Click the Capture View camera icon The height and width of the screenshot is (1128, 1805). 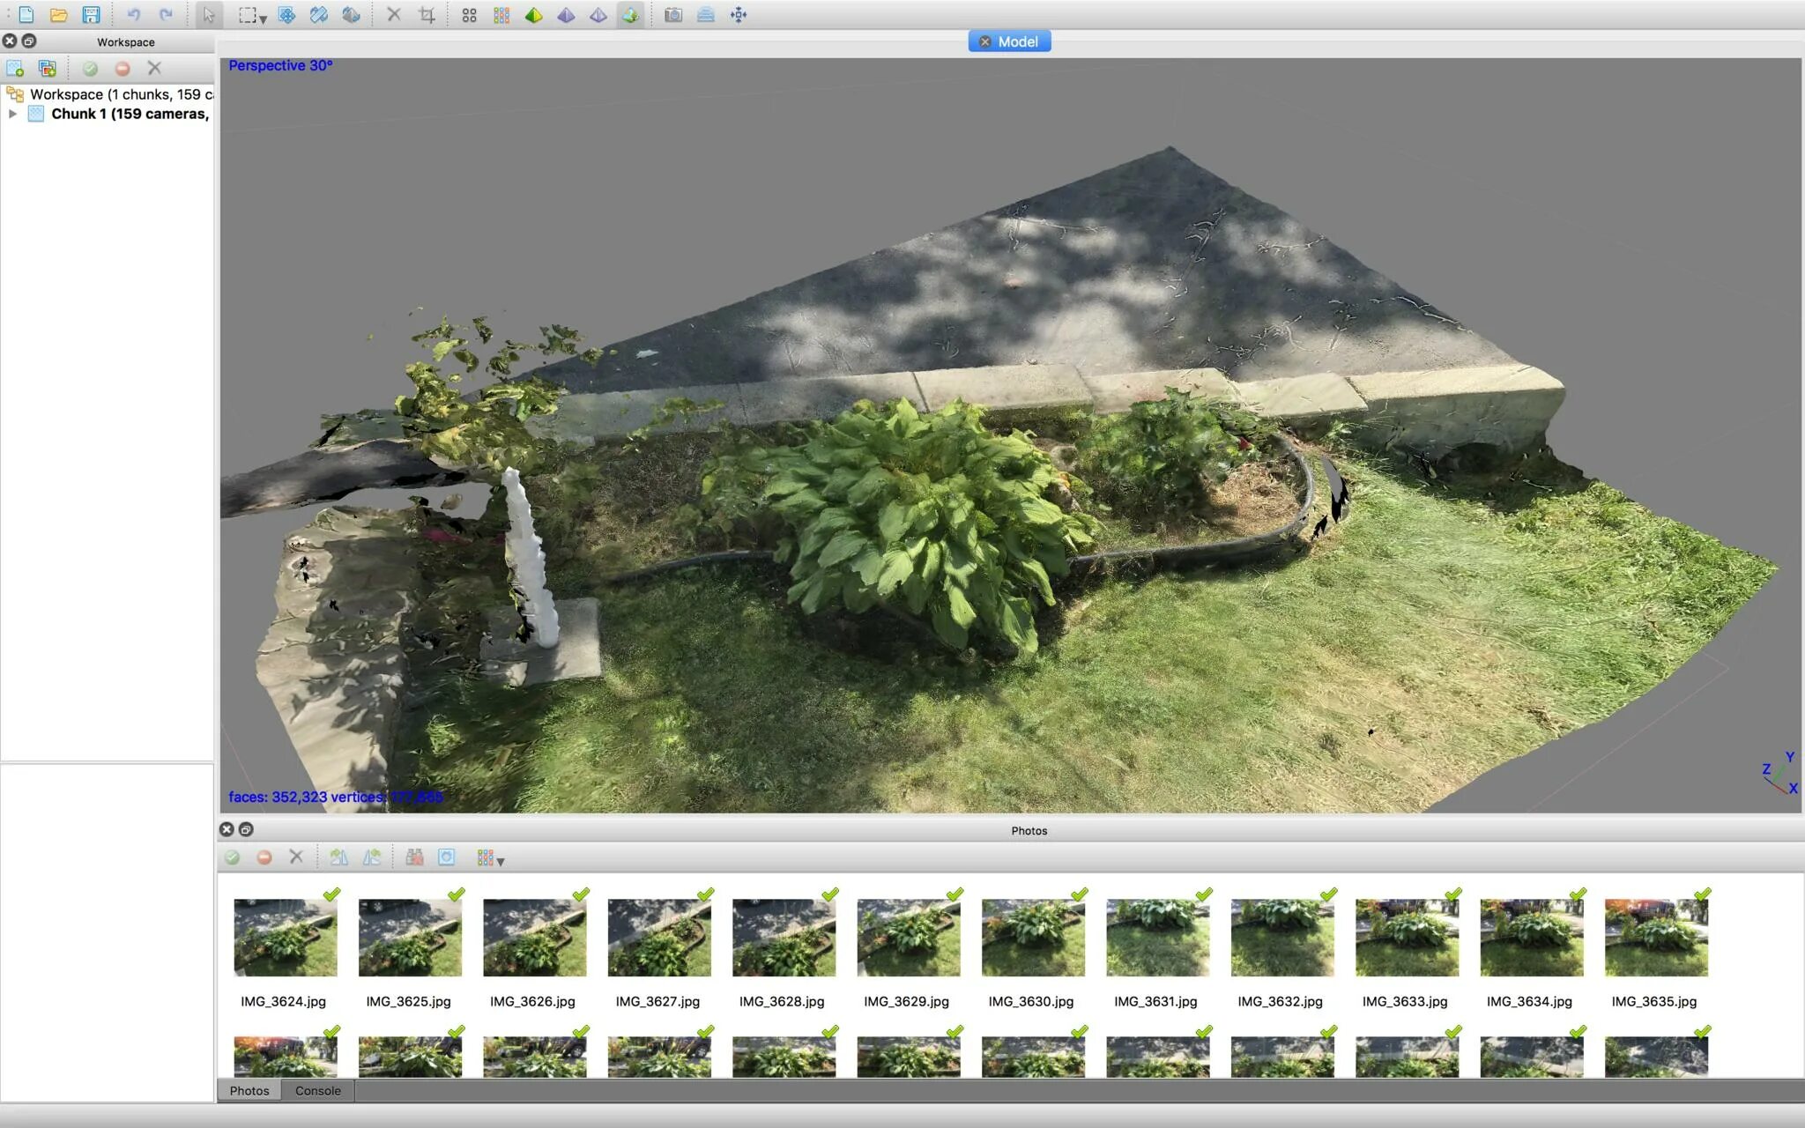[x=673, y=15]
